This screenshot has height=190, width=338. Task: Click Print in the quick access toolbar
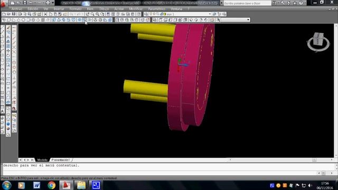[48, 3]
